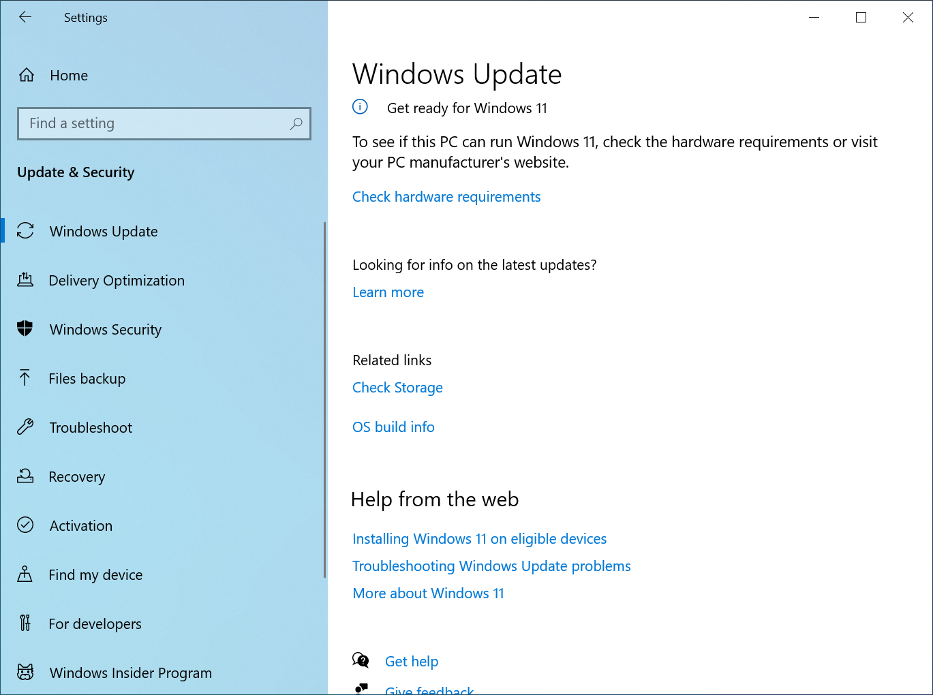Viewport: 933px width, 695px height.
Task: Click the sidebar vertical scrollbar
Action: 324,400
